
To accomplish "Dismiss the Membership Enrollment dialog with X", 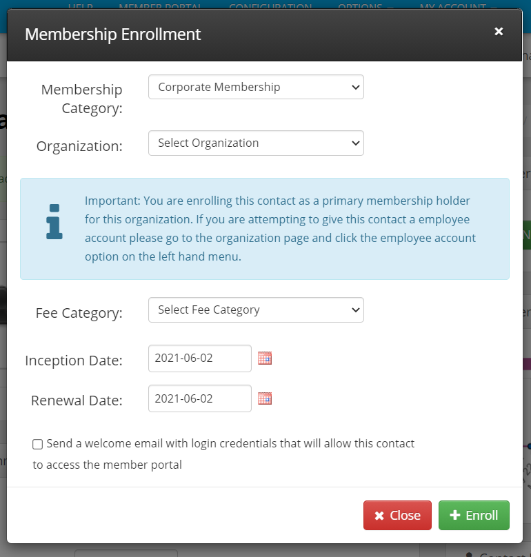I will coord(499,31).
